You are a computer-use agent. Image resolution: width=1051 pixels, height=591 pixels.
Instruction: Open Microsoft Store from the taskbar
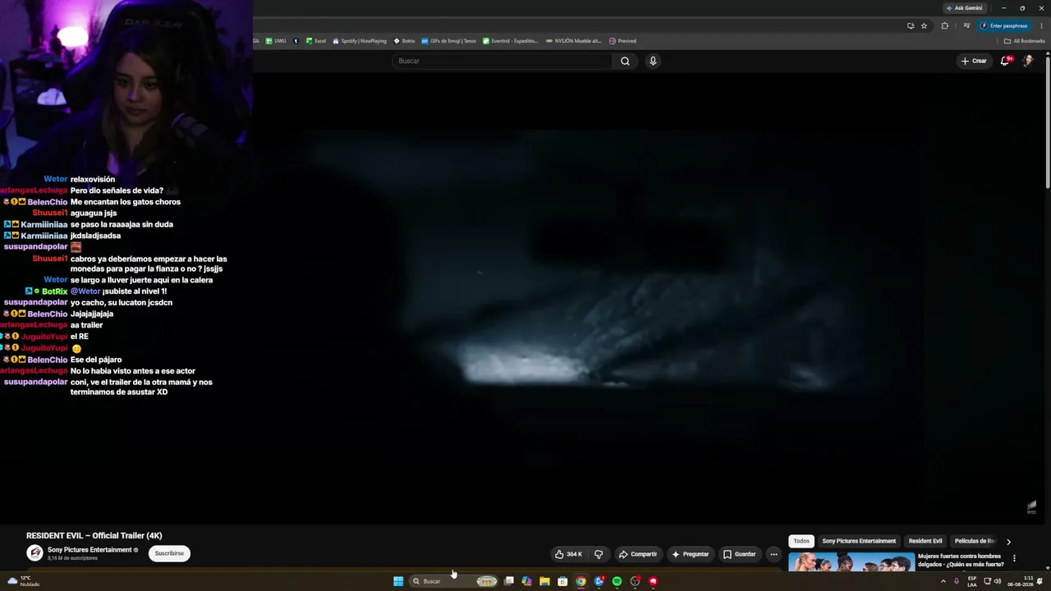pyautogui.click(x=562, y=581)
